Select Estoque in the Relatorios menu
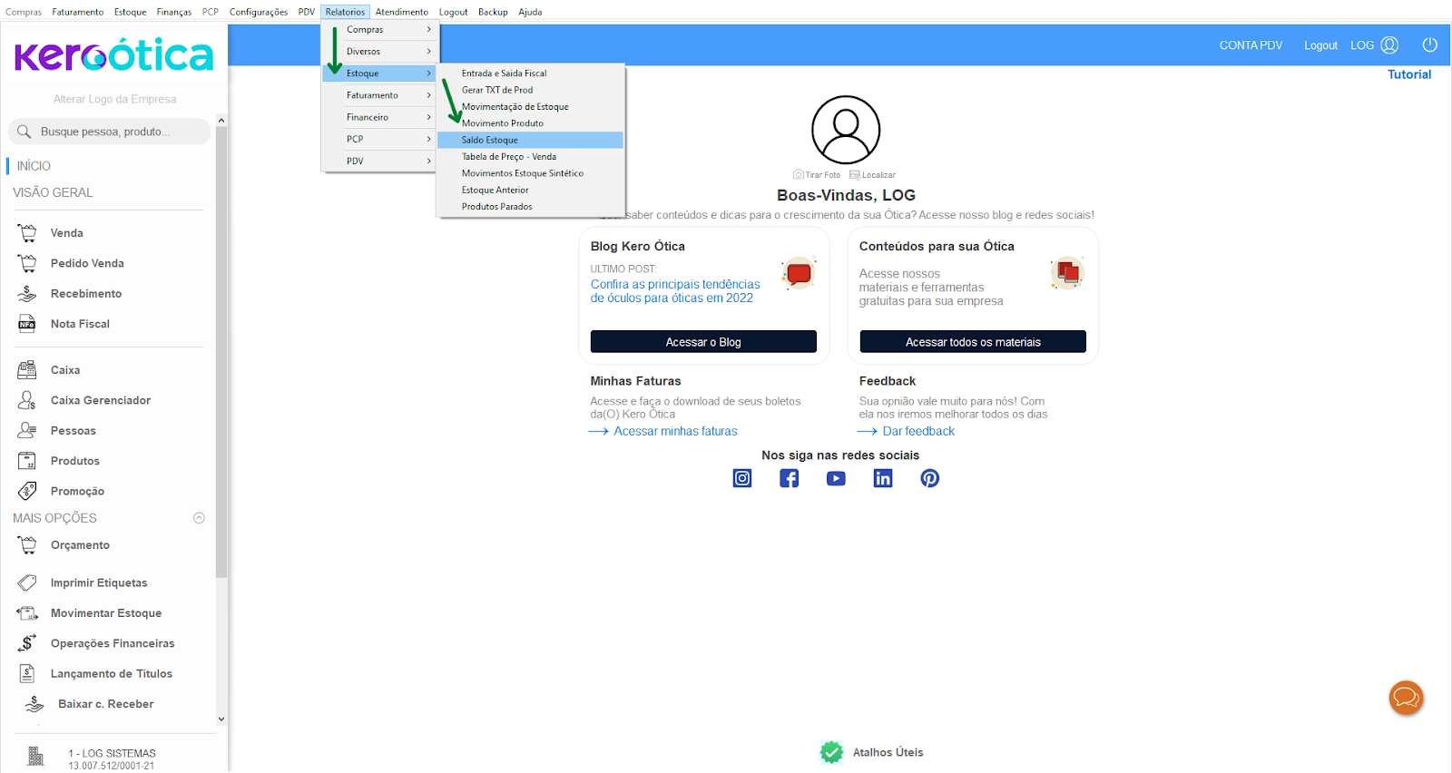Image resolution: width=1452 pixels, height=773 pixels. point(380,73)
